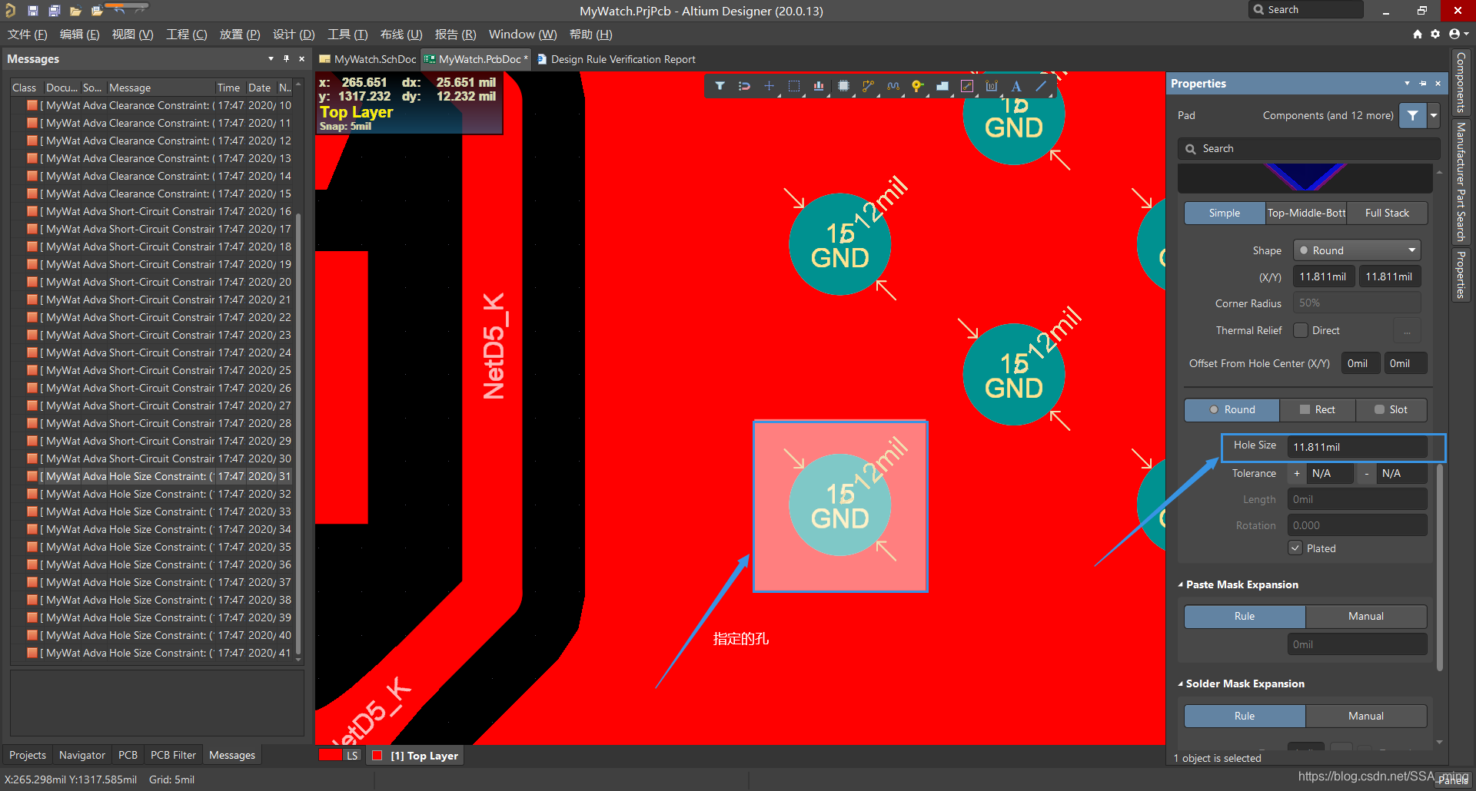Click the current layer red swatch beside LS

(x=331, y=756)
